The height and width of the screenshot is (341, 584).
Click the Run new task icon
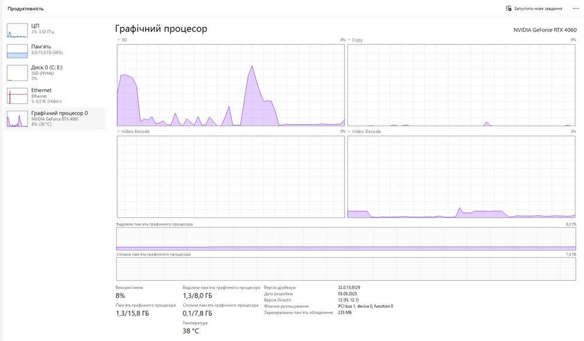[x=509, y=8]
